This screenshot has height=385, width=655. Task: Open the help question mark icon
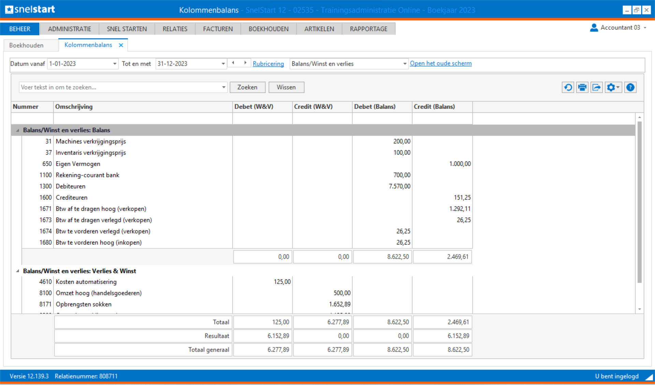pyautogui.click(x=630, y=87)
